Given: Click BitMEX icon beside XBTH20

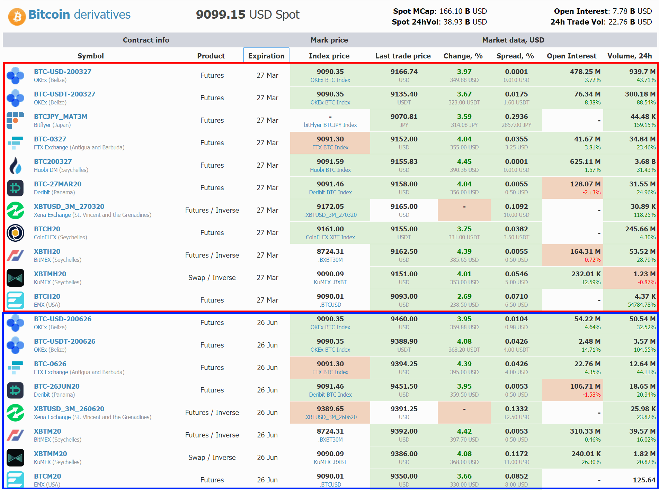Looking at the screenshot, I should pyautogui.click(x=15, y=255).
